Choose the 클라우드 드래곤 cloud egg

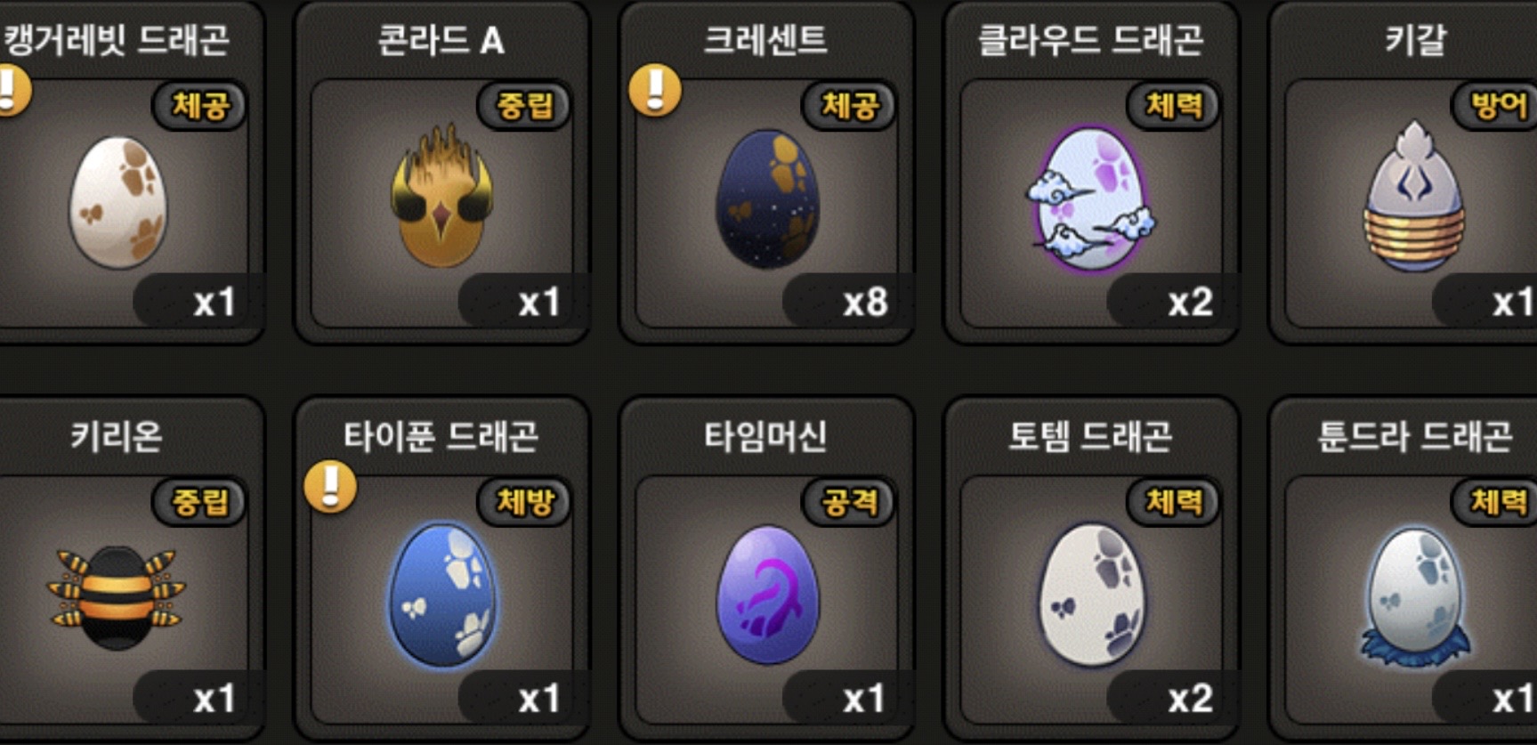point(1091,199)
